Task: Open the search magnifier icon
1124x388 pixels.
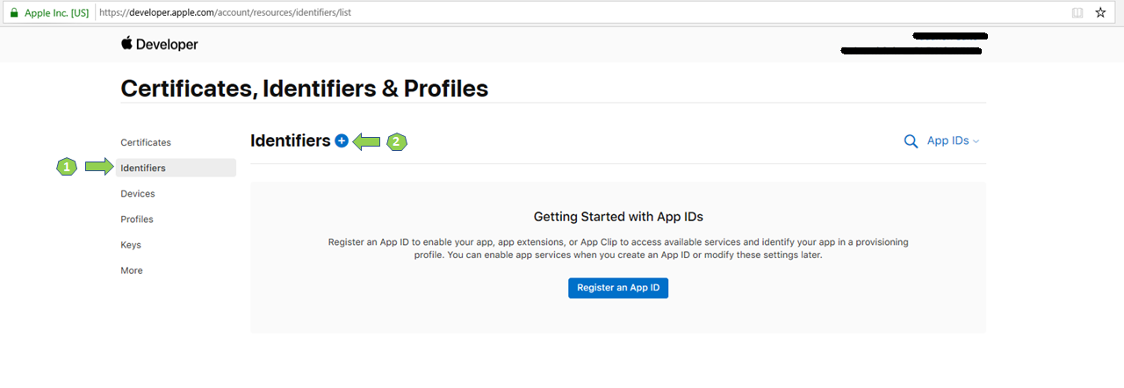Action: pyautogui.click(x=911, y=141)
